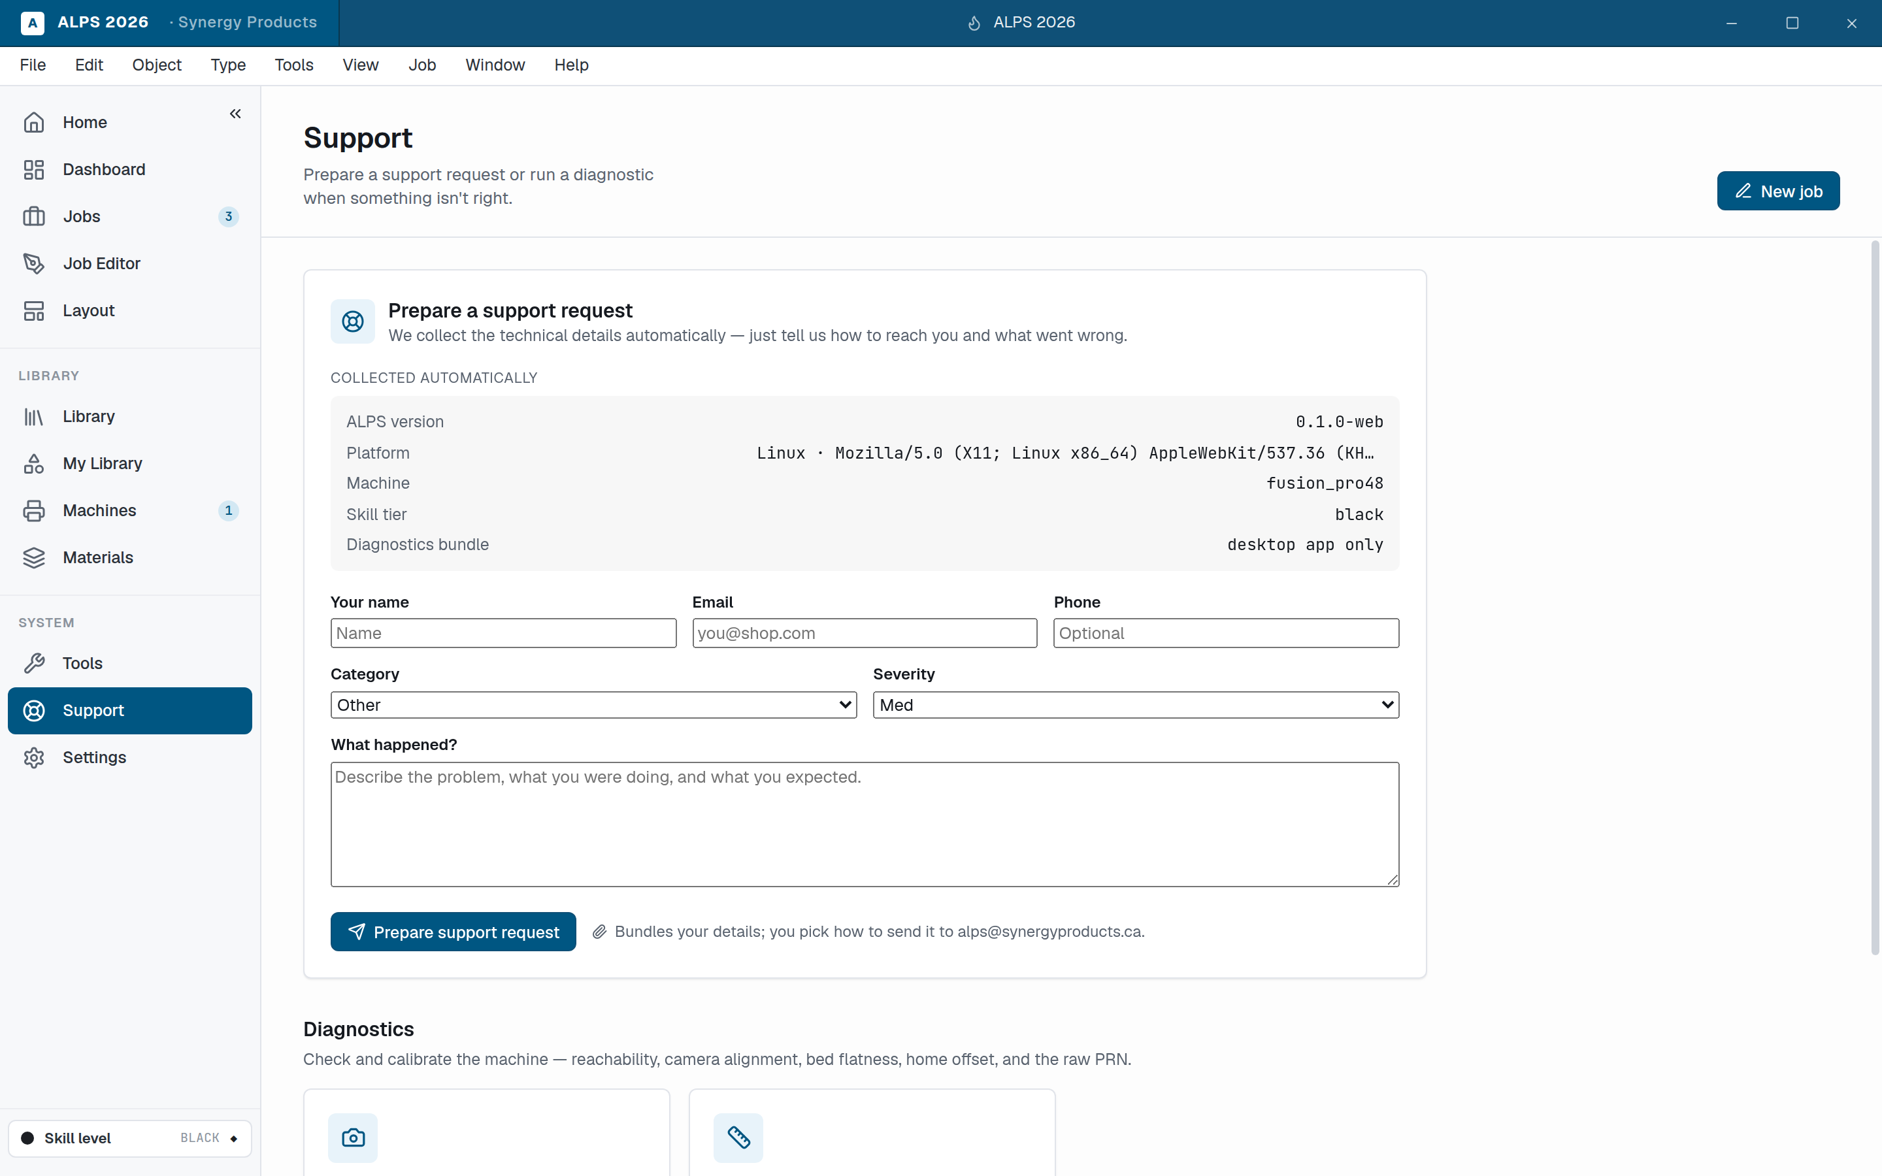Open the Settings page
This screenshot has height=1176, width=1882.
(130, 758)
